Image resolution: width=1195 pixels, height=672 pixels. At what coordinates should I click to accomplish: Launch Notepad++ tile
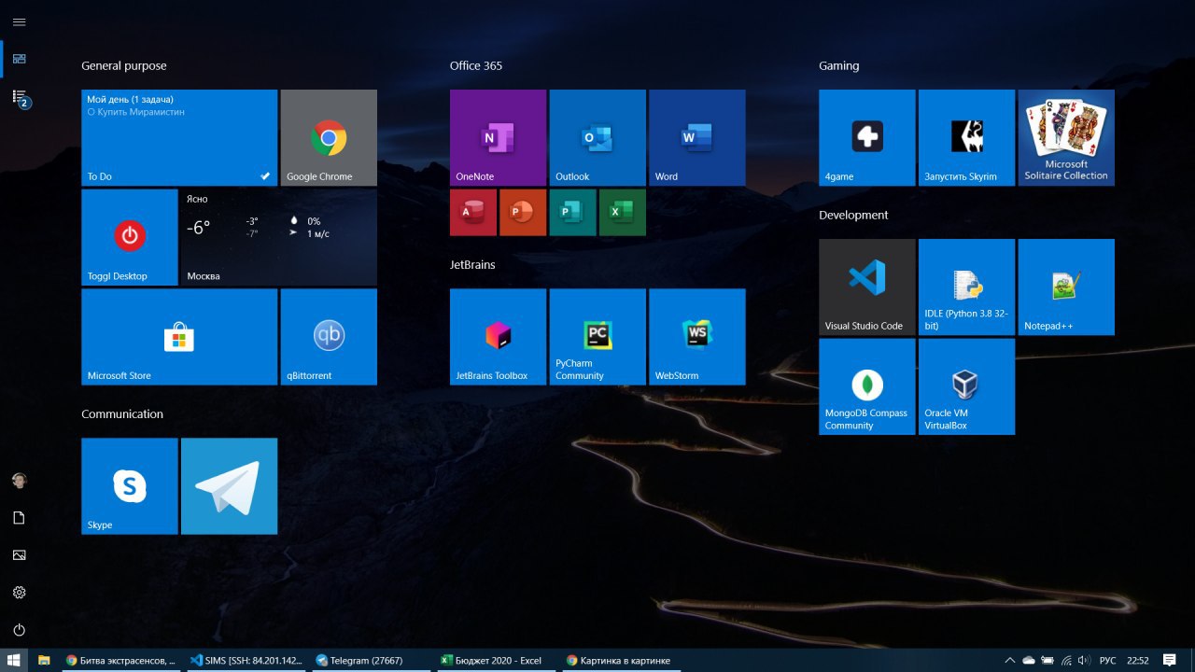tap(1066, 287)
